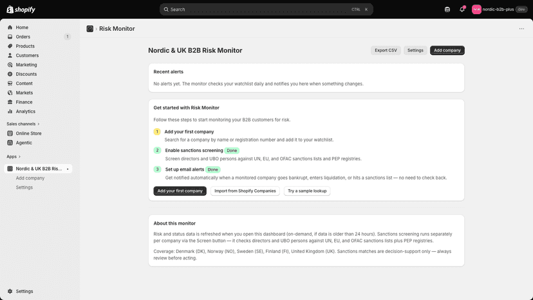Expand the Sales channels section
533x300 pixels.
23,124
